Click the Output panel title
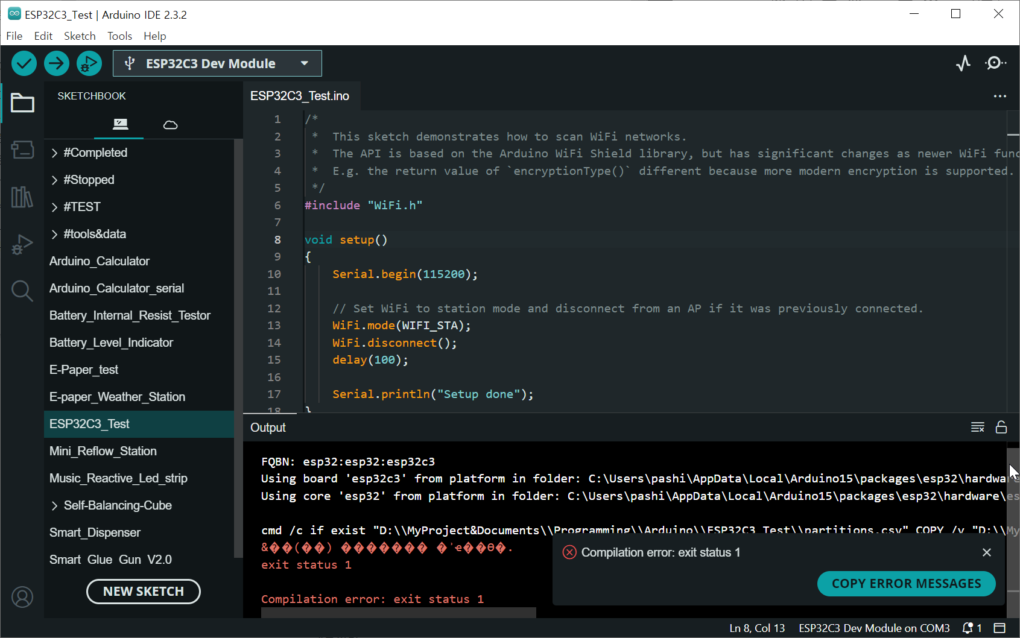Screen dimensions: 1020x638 pos(268,428)
